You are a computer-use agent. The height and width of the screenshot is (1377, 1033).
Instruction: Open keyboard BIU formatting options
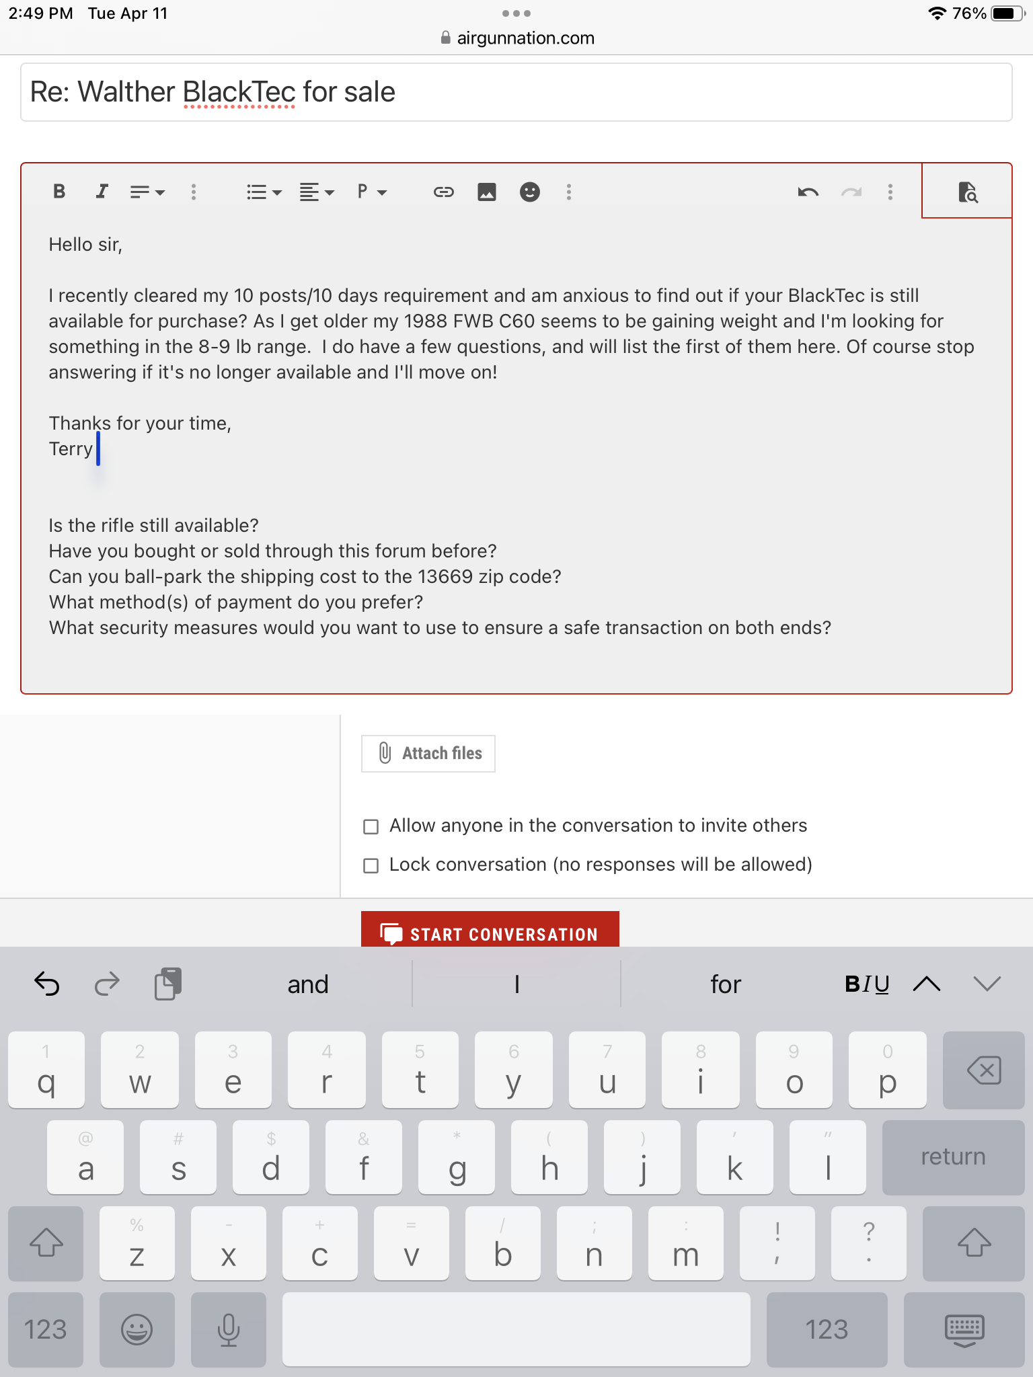click(x=867, y=984)
